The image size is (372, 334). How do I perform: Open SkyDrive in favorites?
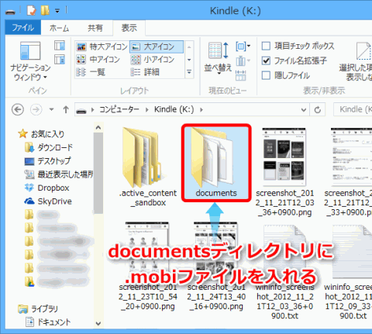coord(48,201)
